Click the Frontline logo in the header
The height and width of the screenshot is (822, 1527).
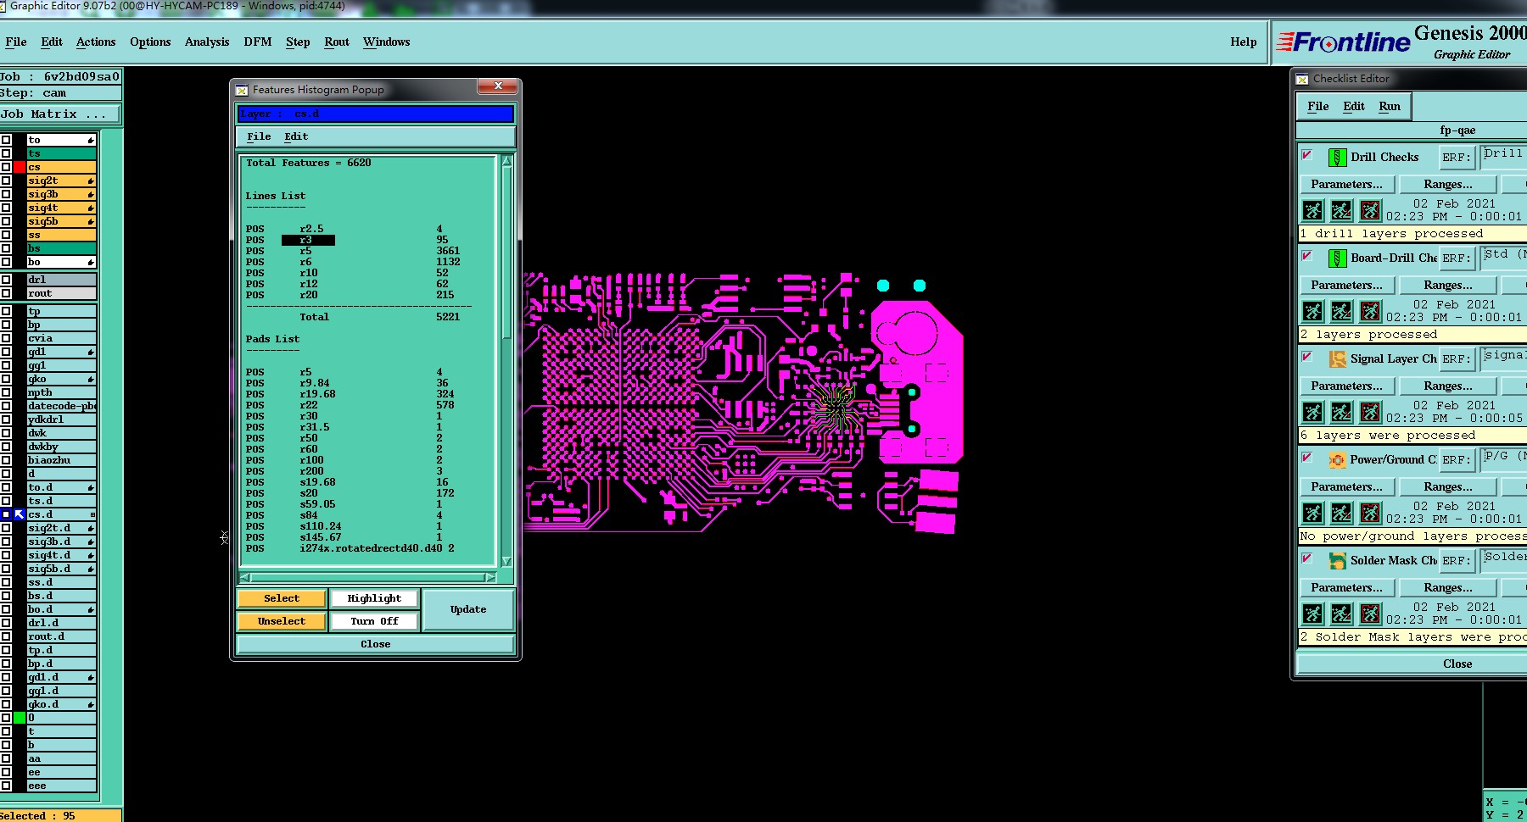(1343, 42)
